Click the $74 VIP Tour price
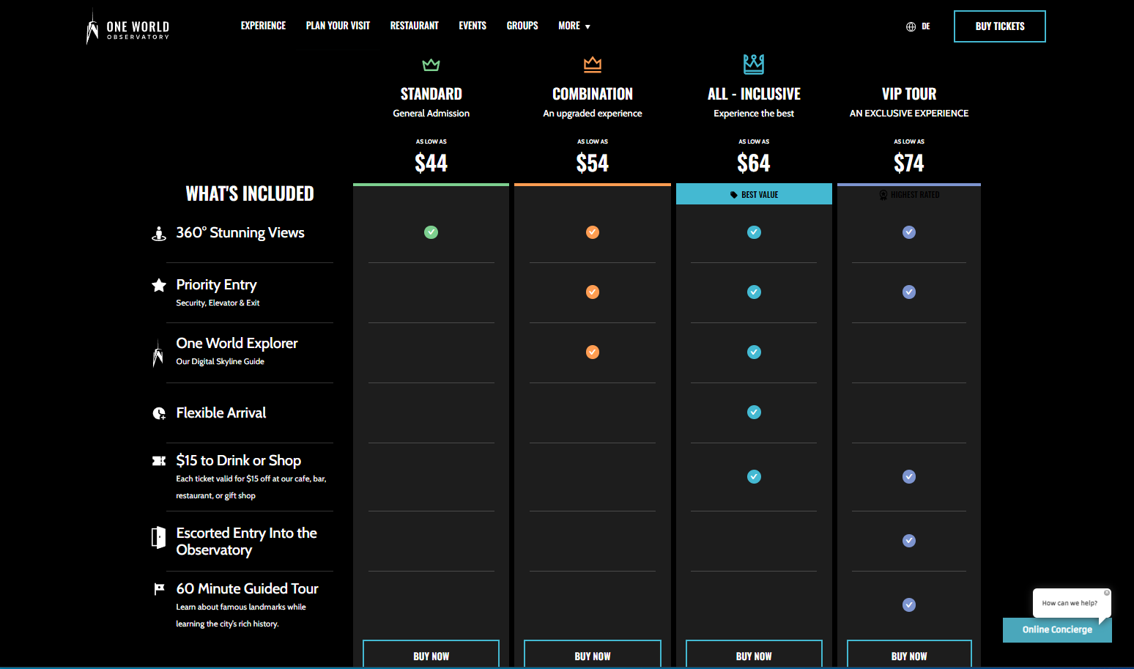The width and height of the screenshot is (1134, 669). pos(909,163)
